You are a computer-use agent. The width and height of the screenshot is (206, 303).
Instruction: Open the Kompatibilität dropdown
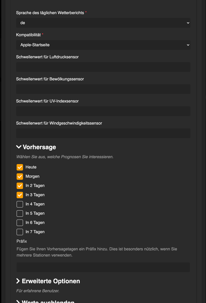(x=103, y=45)
